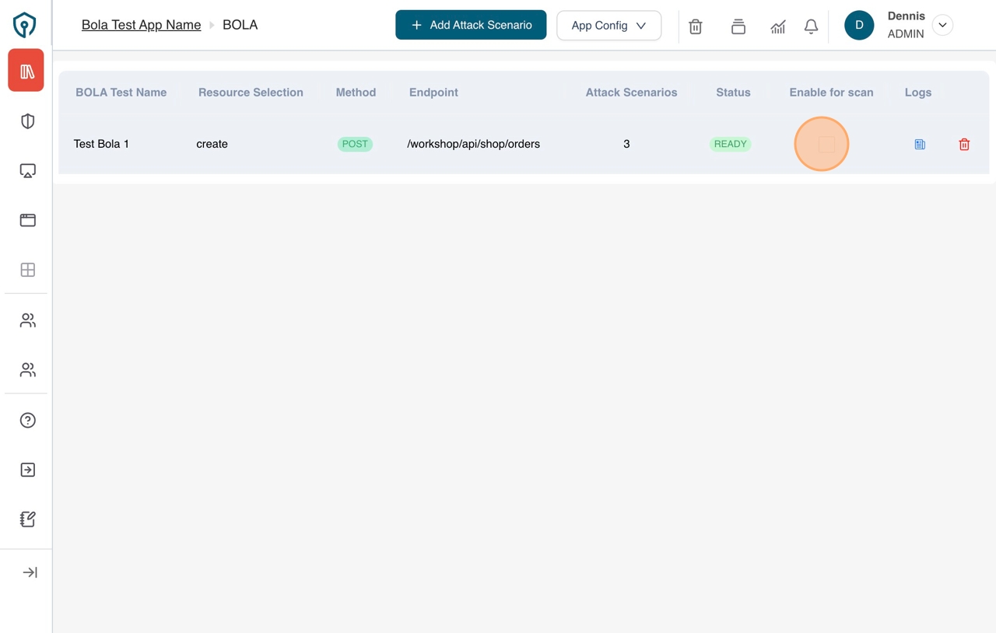
Task: Open the shield icon in sidebar
Action: click(x=28, y=121)
